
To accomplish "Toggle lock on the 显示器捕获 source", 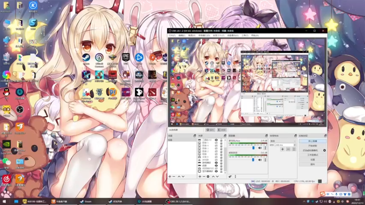I will (221, 171).
